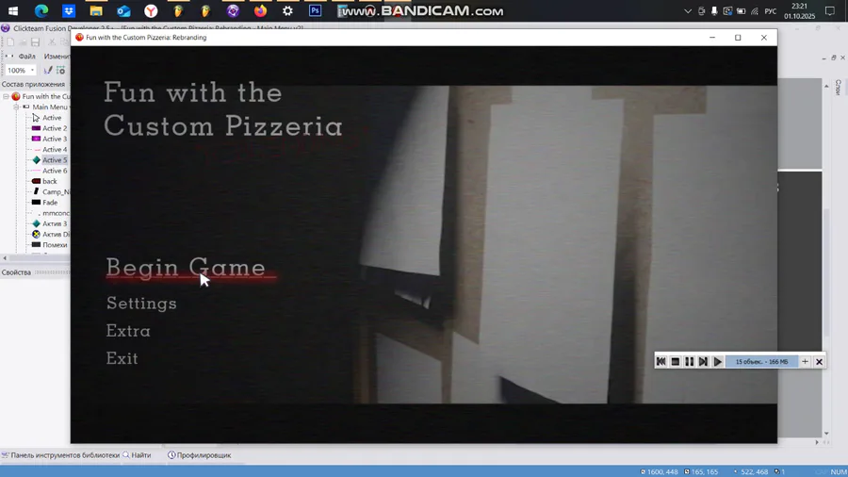The image size is (848, 477).
Task: Open the Изменить menu
Action: [57, 57]
